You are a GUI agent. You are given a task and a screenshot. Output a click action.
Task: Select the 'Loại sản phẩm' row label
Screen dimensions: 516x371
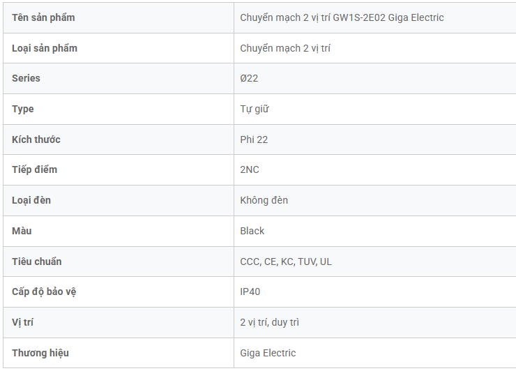[45, 48]
